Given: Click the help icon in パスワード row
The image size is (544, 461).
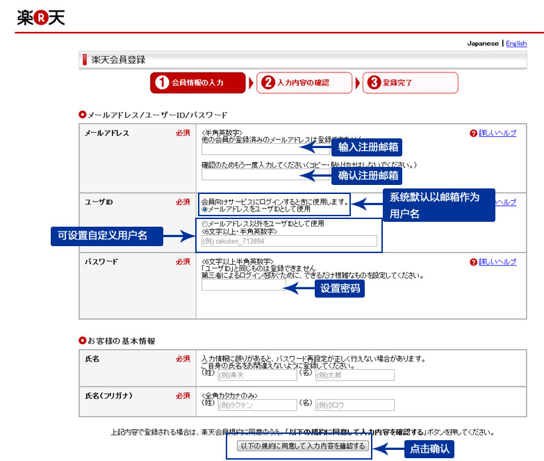Looking at the screenshot, I should [x=473, y=262].
